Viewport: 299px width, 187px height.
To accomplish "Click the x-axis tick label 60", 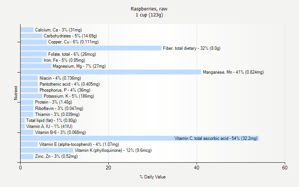I will 285,168.
